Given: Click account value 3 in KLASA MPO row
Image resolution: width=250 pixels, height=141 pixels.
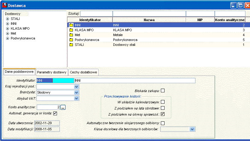Looking at the screenshot, I should 244,30.
